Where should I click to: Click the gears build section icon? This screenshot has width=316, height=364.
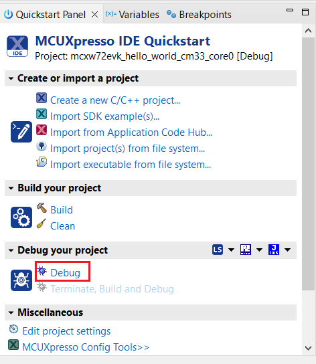(x=21, y=217)
